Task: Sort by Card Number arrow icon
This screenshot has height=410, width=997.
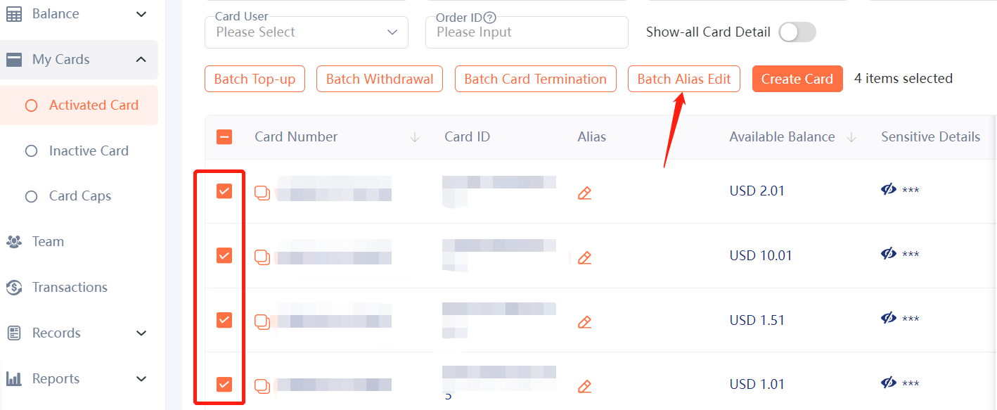Action: [x=415, y=137]
